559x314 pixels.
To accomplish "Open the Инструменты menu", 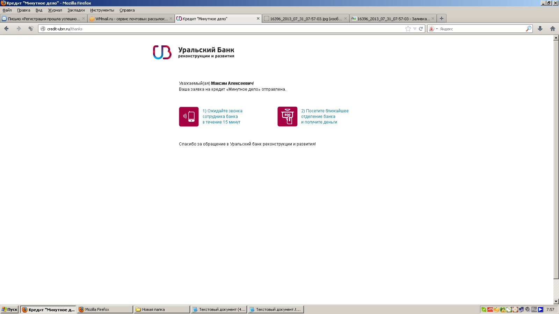I will [102, 10].
